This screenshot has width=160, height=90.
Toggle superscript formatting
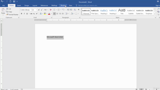37,13
